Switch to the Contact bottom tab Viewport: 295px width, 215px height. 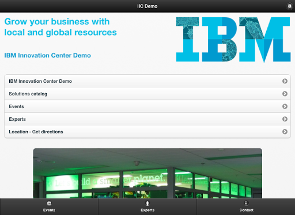click(246, 207)
